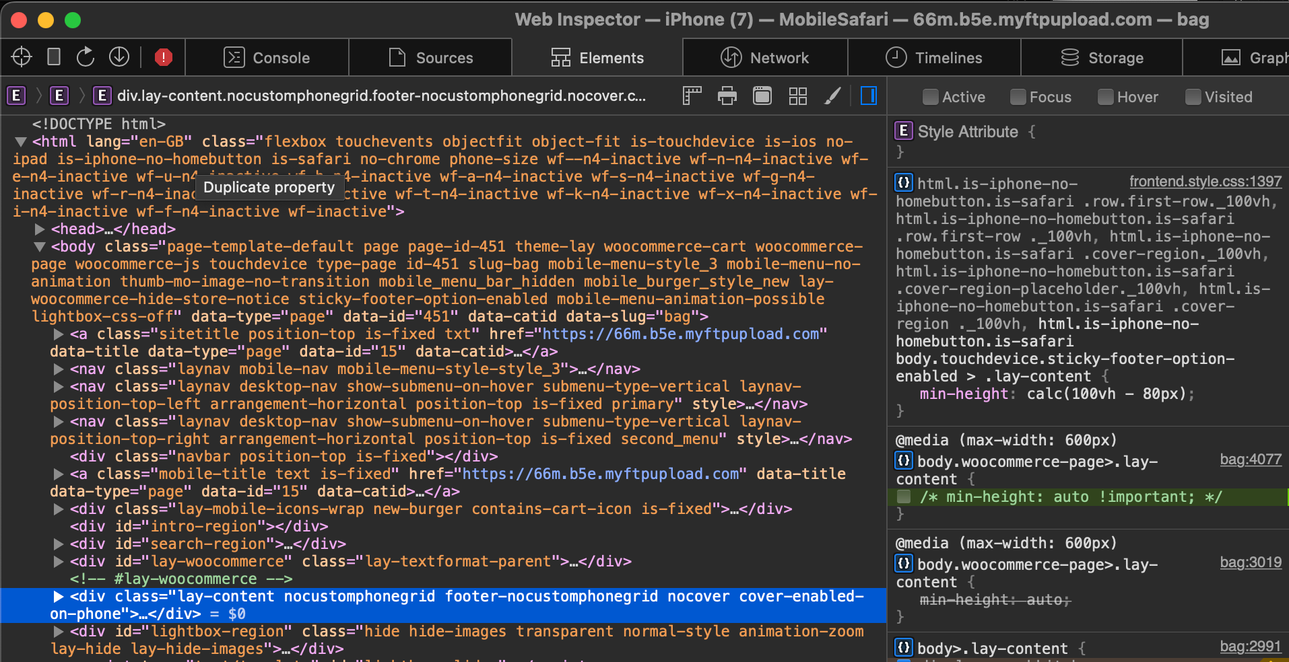
Task: Click the red issues badge in the toolbar
Action: pos(163,58)
